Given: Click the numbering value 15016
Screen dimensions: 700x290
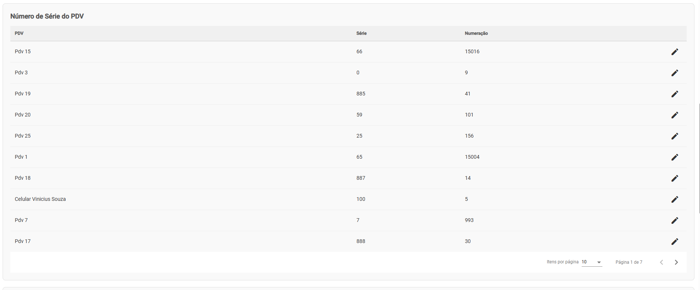Looking at the screenshot, I should (x=472, y=51).
